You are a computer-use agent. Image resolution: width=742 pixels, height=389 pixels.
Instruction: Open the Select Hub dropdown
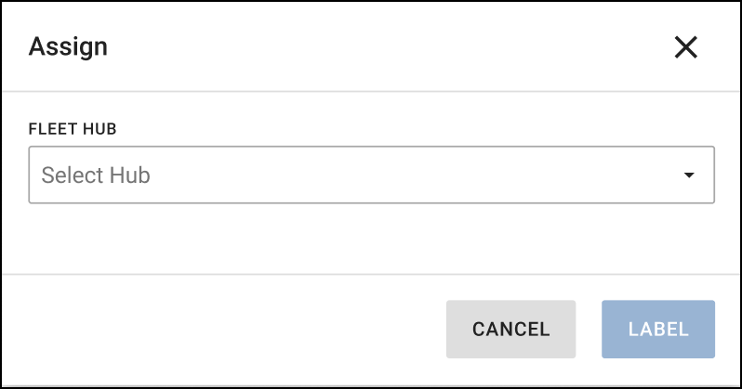(371, 175)
